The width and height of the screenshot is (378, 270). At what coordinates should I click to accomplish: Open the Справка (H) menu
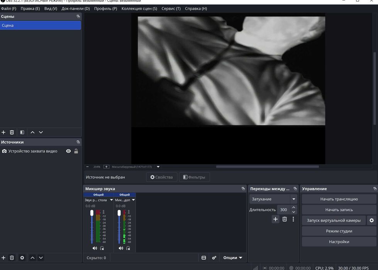196,8
